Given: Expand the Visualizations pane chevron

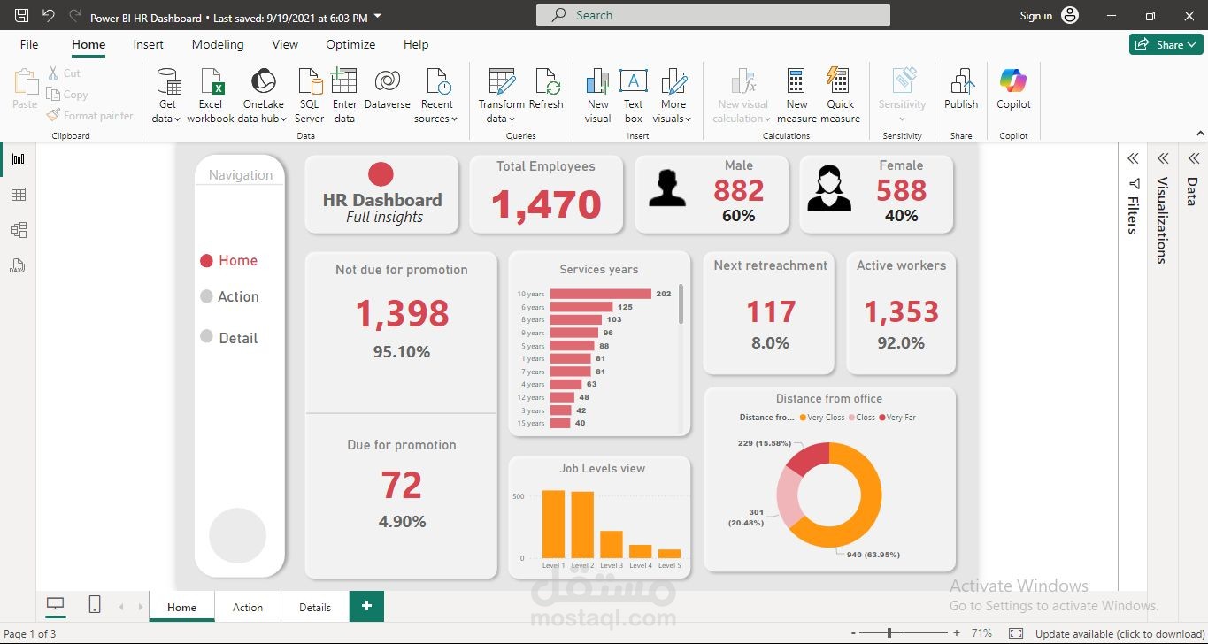Looking at the screenshot, I should pyautogui.click(x=1164, y=158).
